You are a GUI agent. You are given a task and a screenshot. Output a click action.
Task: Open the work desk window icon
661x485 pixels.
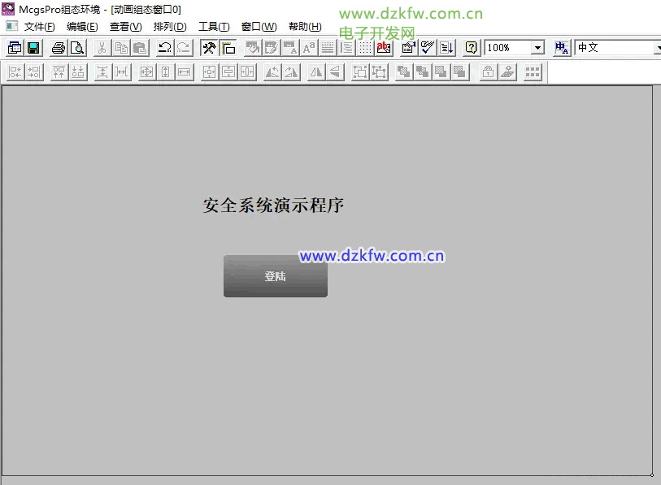tap(14, 48)
